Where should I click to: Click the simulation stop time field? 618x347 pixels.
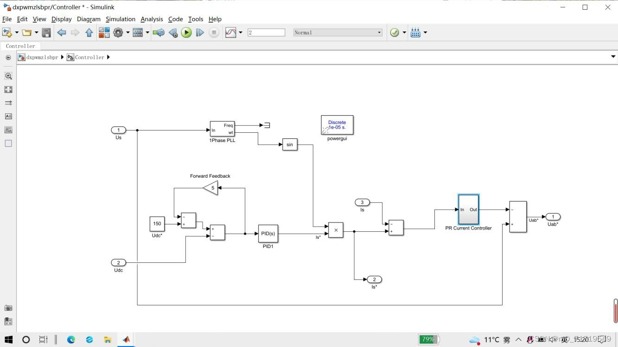tap(266, 32)
